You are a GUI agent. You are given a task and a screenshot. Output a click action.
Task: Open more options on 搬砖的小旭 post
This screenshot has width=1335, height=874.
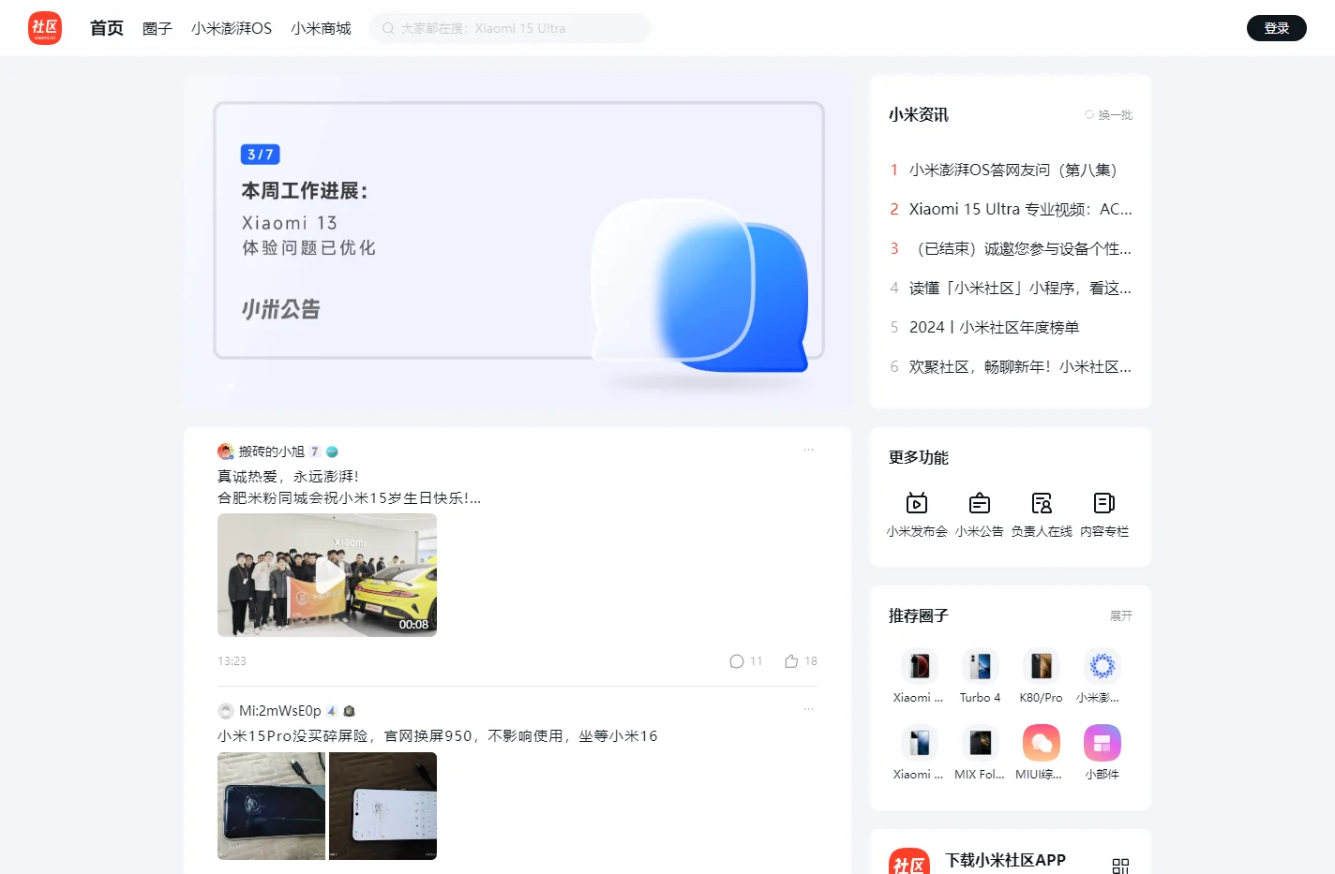click(x=808, y=451)
